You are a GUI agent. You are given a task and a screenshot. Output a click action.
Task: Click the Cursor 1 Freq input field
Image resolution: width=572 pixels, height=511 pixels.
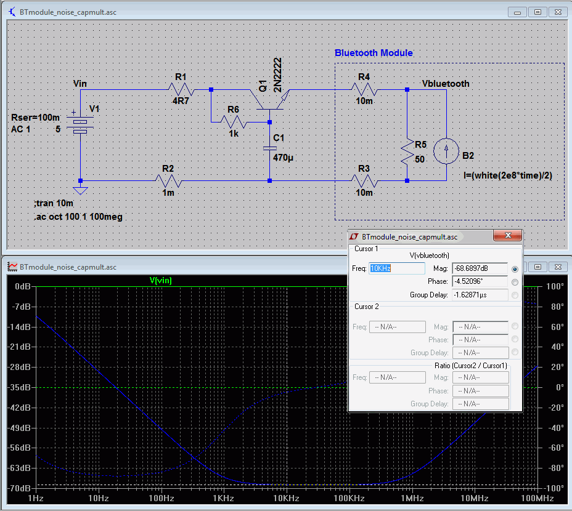(x=397, y=268)
